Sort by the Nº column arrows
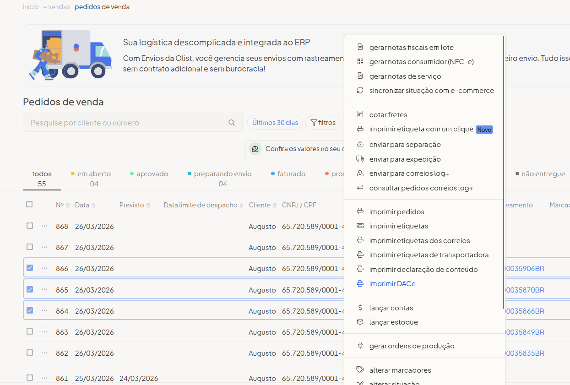 coord(68,206)
